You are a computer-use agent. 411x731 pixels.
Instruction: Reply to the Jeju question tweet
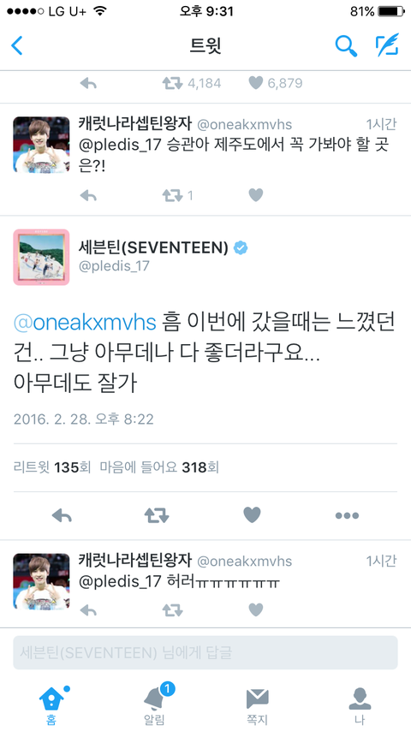[88, 195]
